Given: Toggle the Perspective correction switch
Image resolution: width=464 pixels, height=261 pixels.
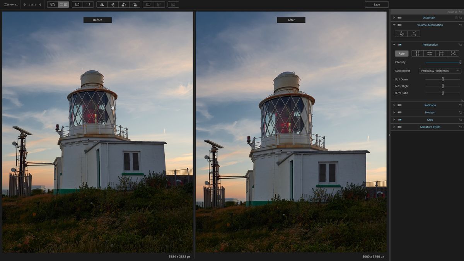Looking at the screenshot, I should point(399,44).
